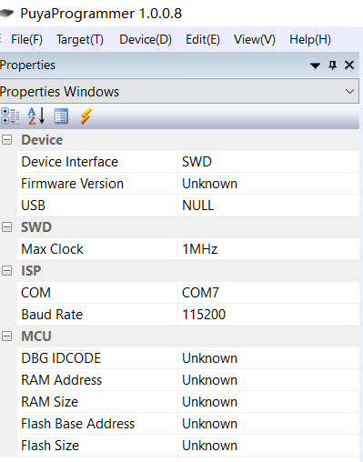Open the View(V) menu
Viewport: 363px width, 462px height.
point(255,40)
